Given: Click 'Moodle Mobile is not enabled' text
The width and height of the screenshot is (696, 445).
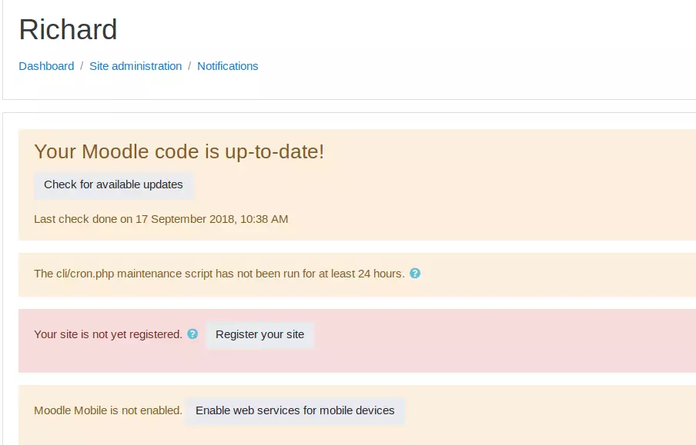Looking at the screenshot, I should [x=108, y=410].
